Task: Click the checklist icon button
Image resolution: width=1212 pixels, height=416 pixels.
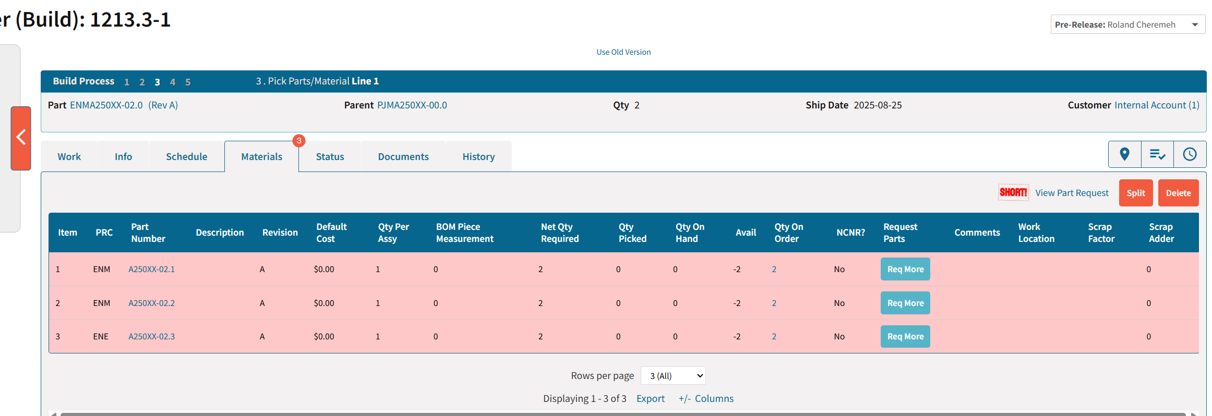Action: point(1157,154)
